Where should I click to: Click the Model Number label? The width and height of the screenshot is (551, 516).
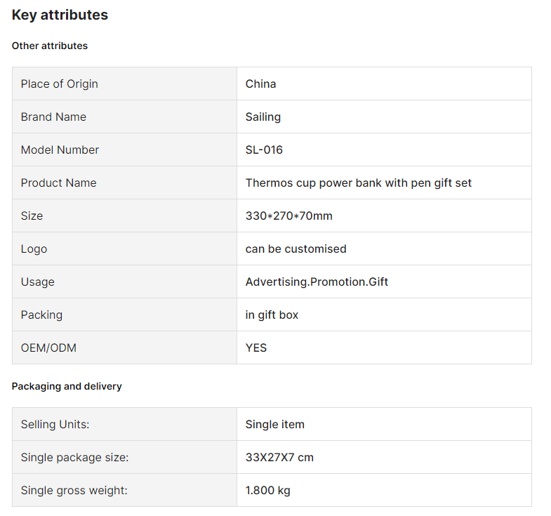[x=60, y=150]
